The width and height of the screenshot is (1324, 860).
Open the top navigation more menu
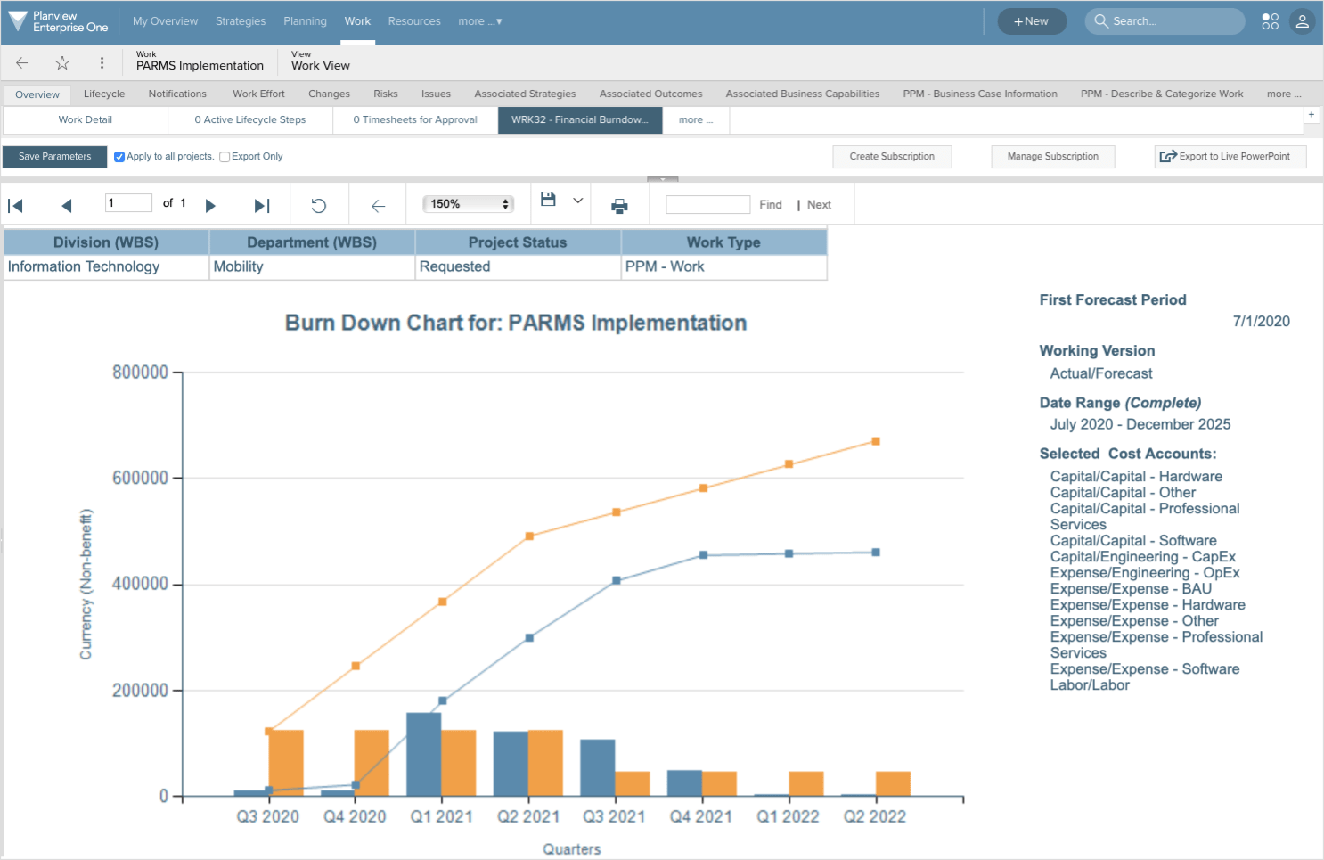pos(479,21)
